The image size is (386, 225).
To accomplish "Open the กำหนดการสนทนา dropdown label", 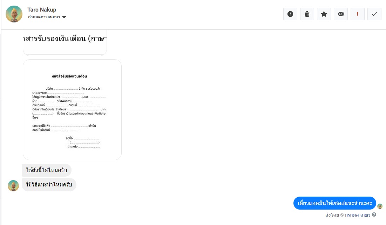I will point(44,17).
